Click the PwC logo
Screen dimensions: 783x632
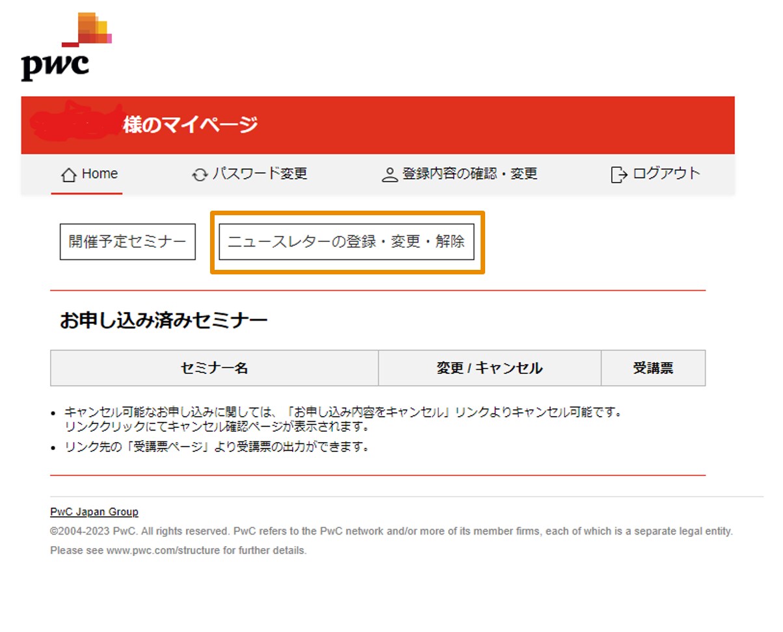click(x=65, y=48)
